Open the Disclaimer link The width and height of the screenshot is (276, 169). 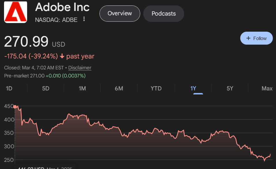pos(80,68)
